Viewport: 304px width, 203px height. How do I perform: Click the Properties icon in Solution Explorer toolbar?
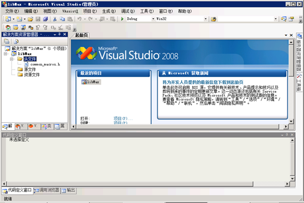(7, 41)
